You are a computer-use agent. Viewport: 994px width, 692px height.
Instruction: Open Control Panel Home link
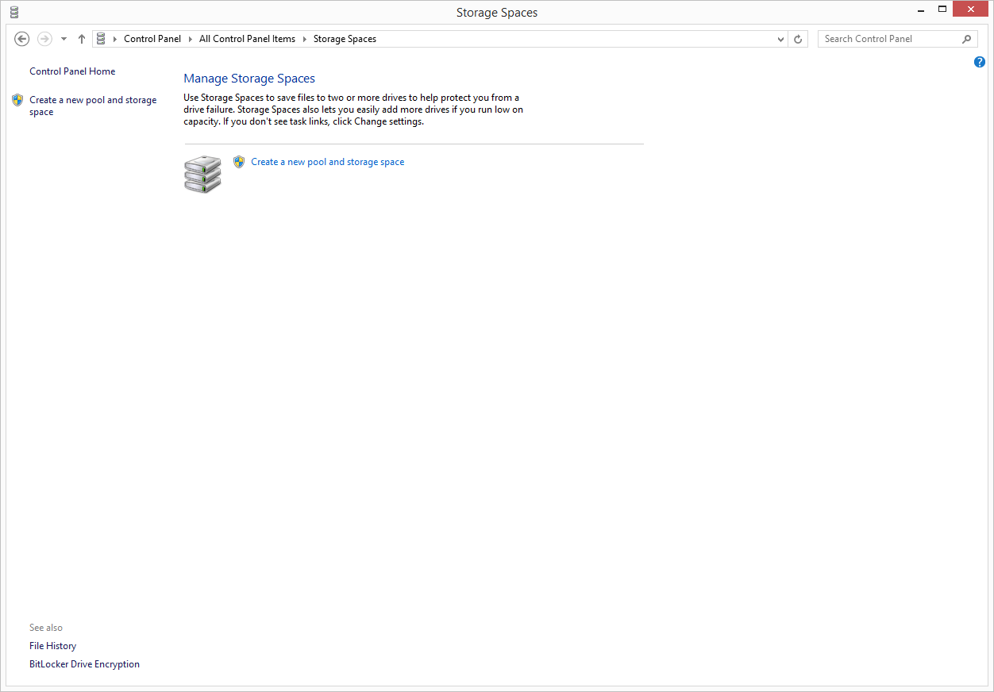coord(72,71)
